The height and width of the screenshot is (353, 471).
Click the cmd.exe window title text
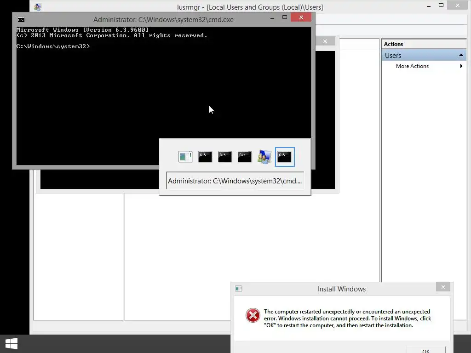pyautogui.click(x=163, y=19)
